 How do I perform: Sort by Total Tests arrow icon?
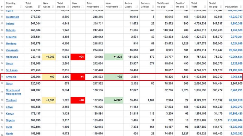pos(205,7)
